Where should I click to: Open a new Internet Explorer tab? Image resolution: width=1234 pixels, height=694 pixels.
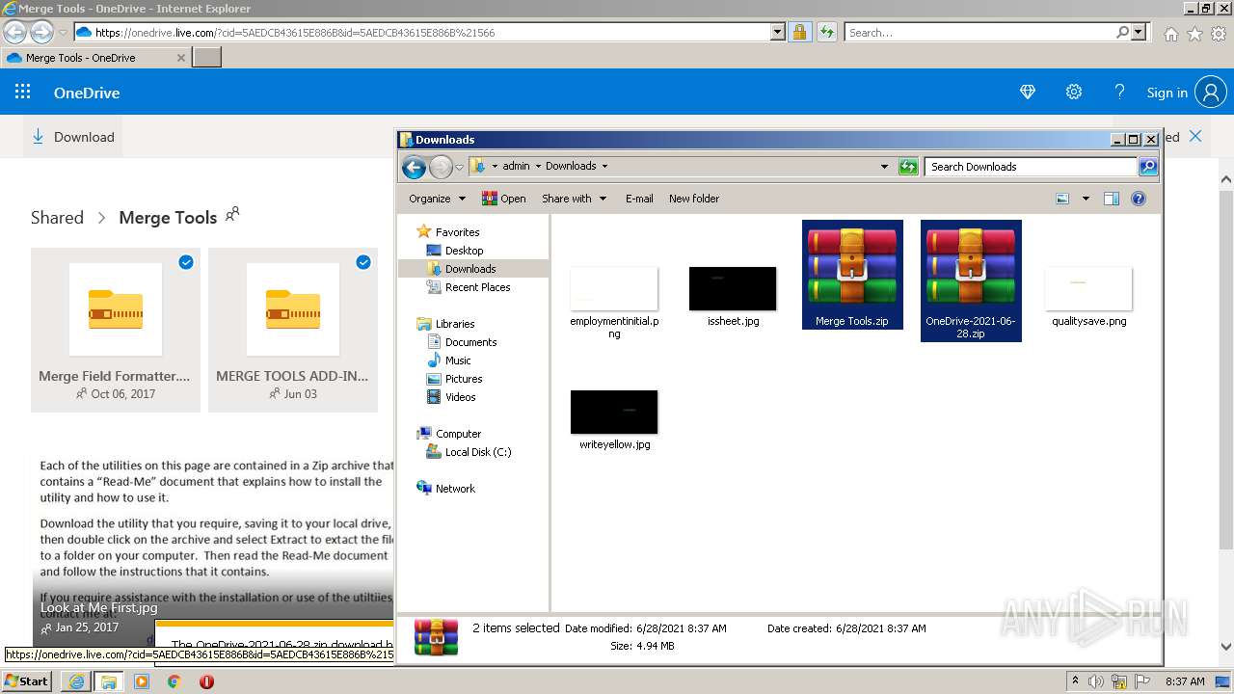pyautogui.click(x=207, y=58)
